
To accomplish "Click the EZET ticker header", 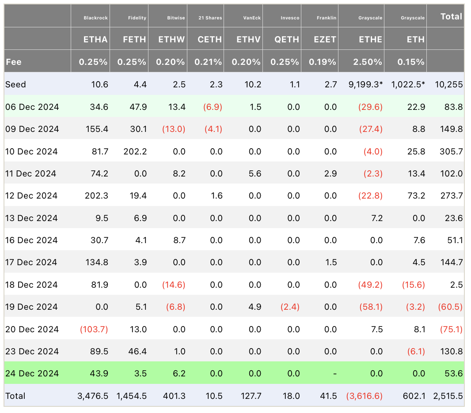I will [325, 40].
